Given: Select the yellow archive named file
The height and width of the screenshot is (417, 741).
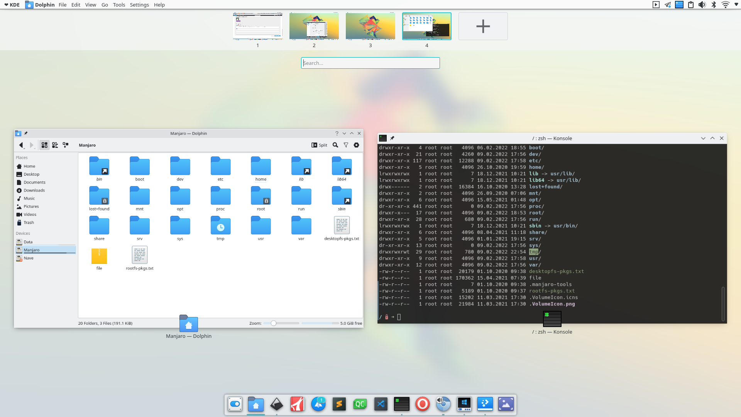Looking at the screenshot, I should click(99, 258).
